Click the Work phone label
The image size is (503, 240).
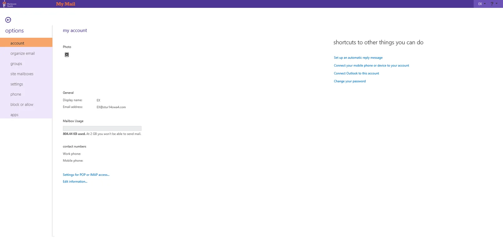tap(72, 154)
